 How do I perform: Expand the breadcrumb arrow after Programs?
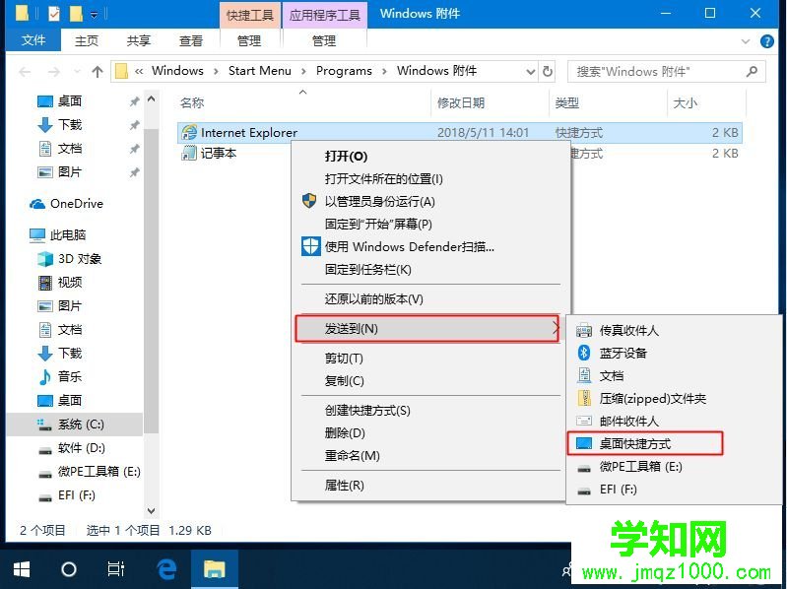384,72
